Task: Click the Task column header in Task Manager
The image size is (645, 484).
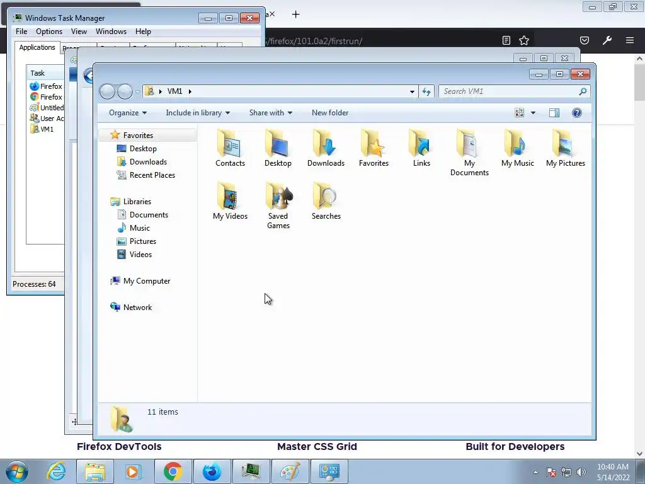Action: pos(45,73)
